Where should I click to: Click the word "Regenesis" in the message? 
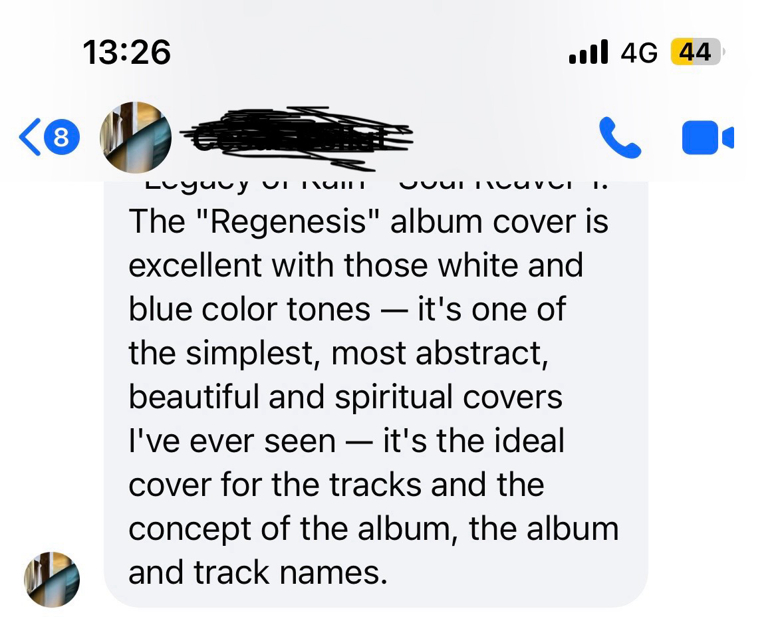[x=289, y=221]
